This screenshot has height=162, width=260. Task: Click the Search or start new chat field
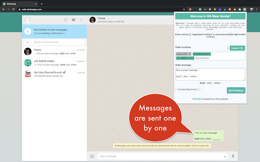pyautogui.click(x=54, y=42)
